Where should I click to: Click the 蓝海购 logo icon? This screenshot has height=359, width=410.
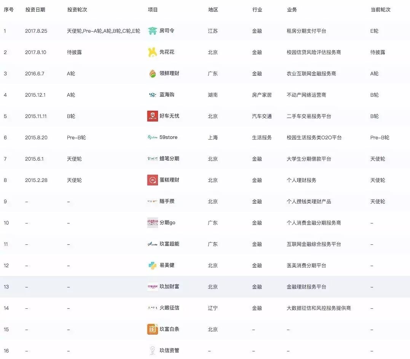coord(152,95)
